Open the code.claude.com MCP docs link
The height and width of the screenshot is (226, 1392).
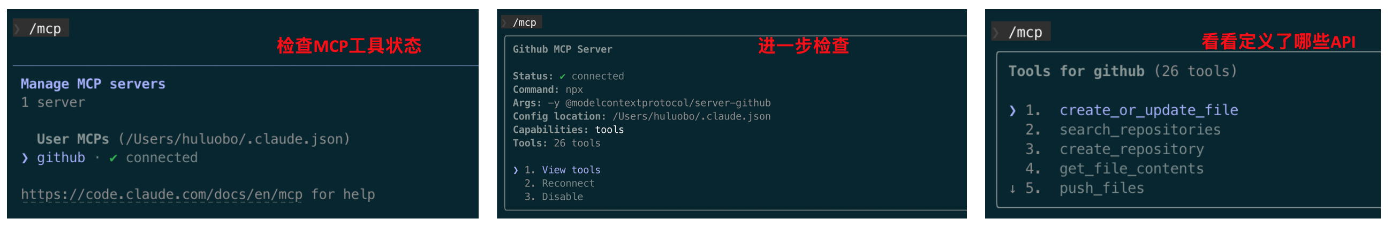point(162,194)
